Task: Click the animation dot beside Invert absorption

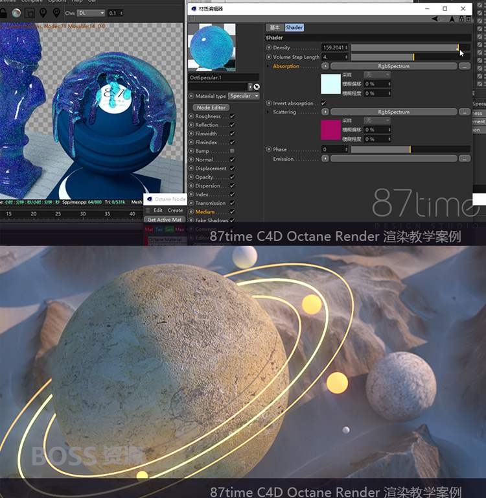Action: [269, 103]
